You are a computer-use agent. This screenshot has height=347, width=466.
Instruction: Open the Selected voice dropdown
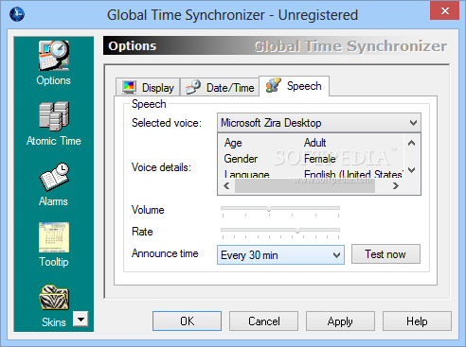tap(319, 123)
